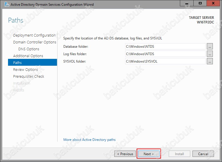Click the 'Log files folder:' label
This screenshot has height=162, width=222.
[x=75, y=54]
